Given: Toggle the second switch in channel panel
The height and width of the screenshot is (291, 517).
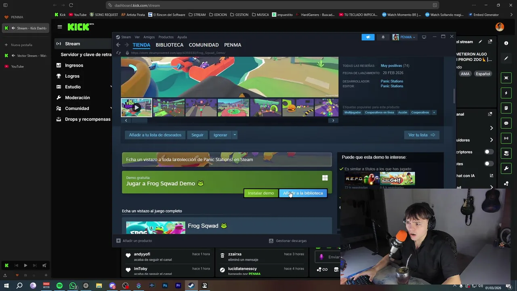Looking at the screenshot, I should [x=488, y=164].
